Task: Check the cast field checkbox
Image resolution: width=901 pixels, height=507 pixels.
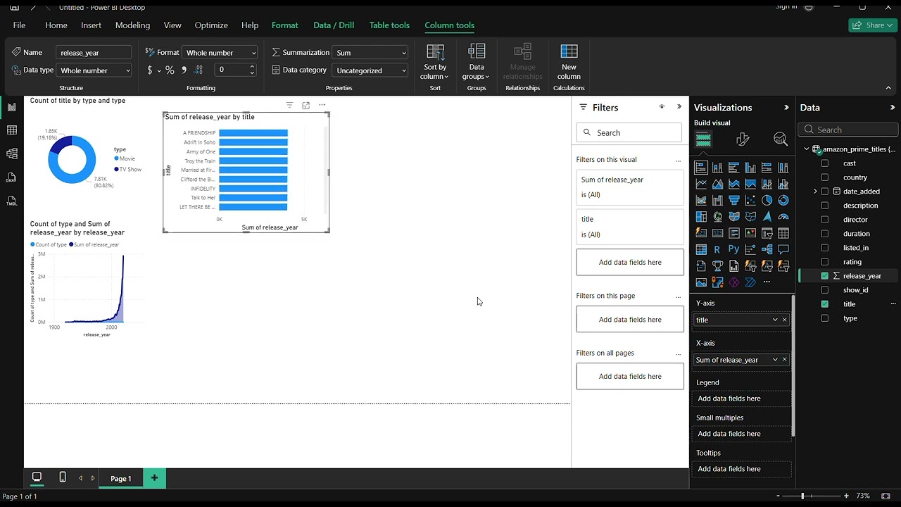Action: (x=825, y=163)
